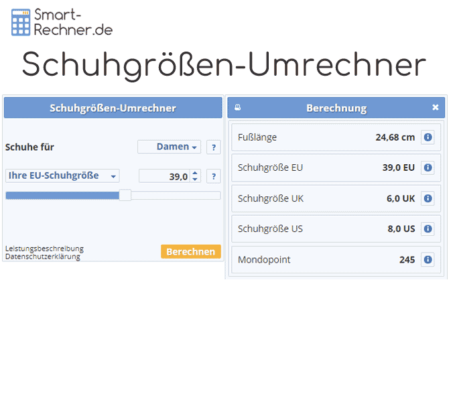Click the shoe size slider handle

pyautogui.click(x=125, y=195)
